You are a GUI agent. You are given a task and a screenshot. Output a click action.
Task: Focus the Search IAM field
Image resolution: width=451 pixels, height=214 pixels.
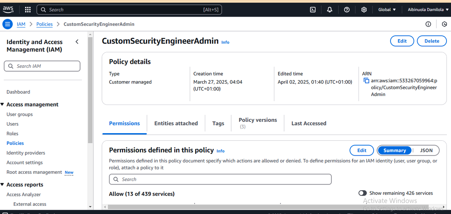coord(42,66)
